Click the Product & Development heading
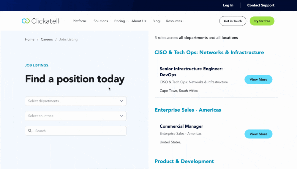 point(184,161)
